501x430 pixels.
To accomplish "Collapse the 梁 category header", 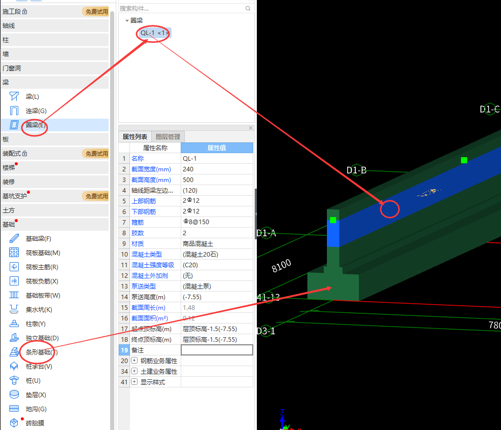I will pos(55,82).
